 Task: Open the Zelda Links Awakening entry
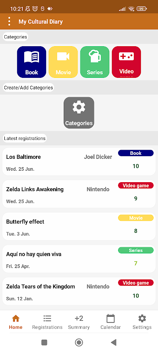point(79,194)
